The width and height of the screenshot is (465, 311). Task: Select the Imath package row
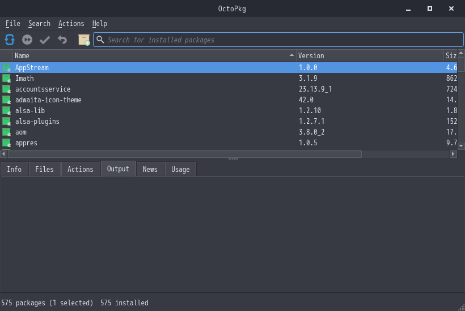[x=229, y=79]
